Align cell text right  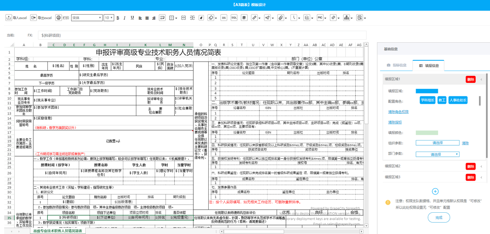154,18
